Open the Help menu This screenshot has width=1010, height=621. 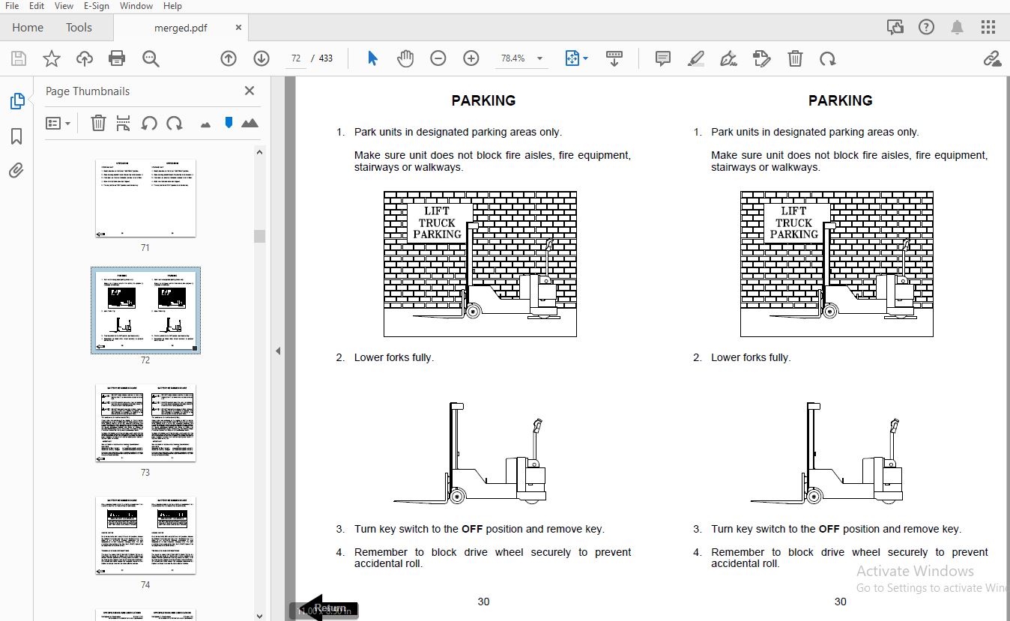(x=172, y=6)
